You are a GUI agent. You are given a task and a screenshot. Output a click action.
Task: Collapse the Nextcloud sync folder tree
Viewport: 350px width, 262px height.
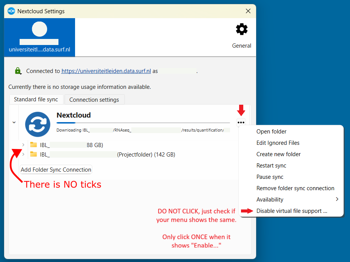(x=14, y=122)
